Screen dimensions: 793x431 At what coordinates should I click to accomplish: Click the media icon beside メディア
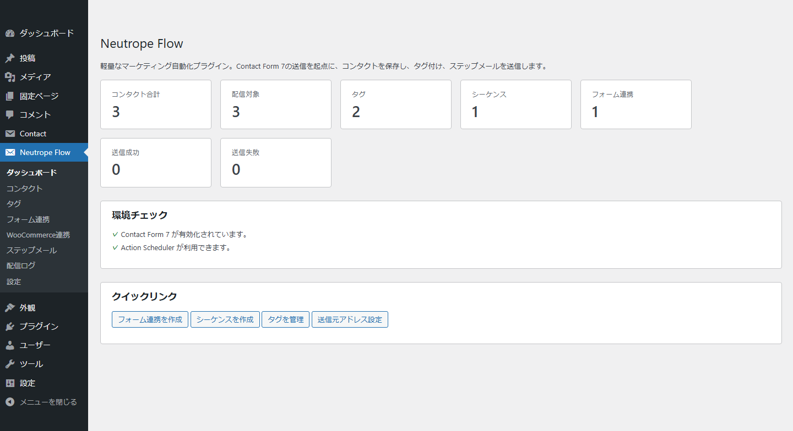[10, 77]
